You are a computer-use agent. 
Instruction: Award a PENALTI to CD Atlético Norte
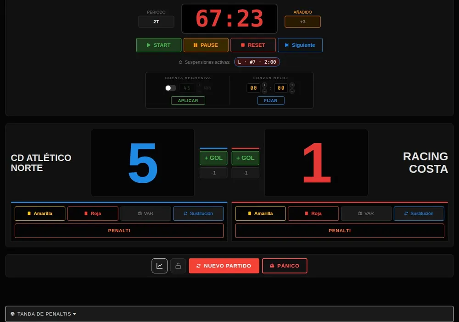coord(119,231)
